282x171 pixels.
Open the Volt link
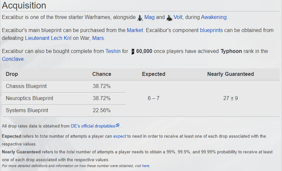point(178,17)
